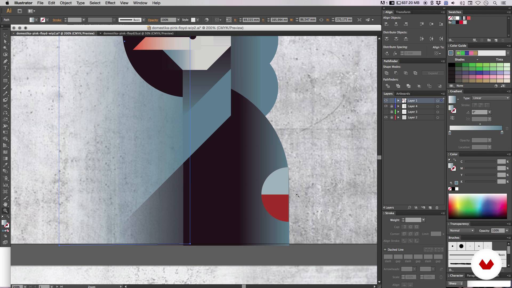Unlock Layer 3 via lock icon
Image resolution: width=512 pixels, height=288 pixels.
[x=391, y=112]
